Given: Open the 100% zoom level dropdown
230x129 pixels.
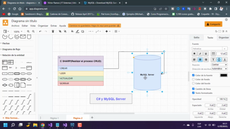Looking at the screenshot, I should pos(18,32).
